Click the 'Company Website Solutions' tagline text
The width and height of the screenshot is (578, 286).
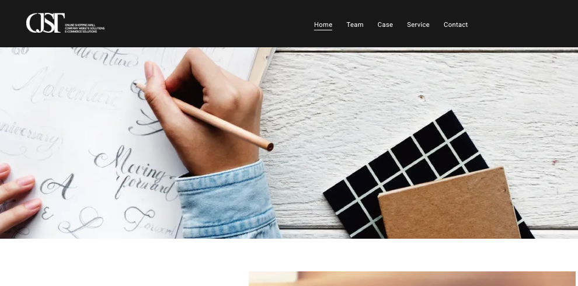tap(85, 29)
